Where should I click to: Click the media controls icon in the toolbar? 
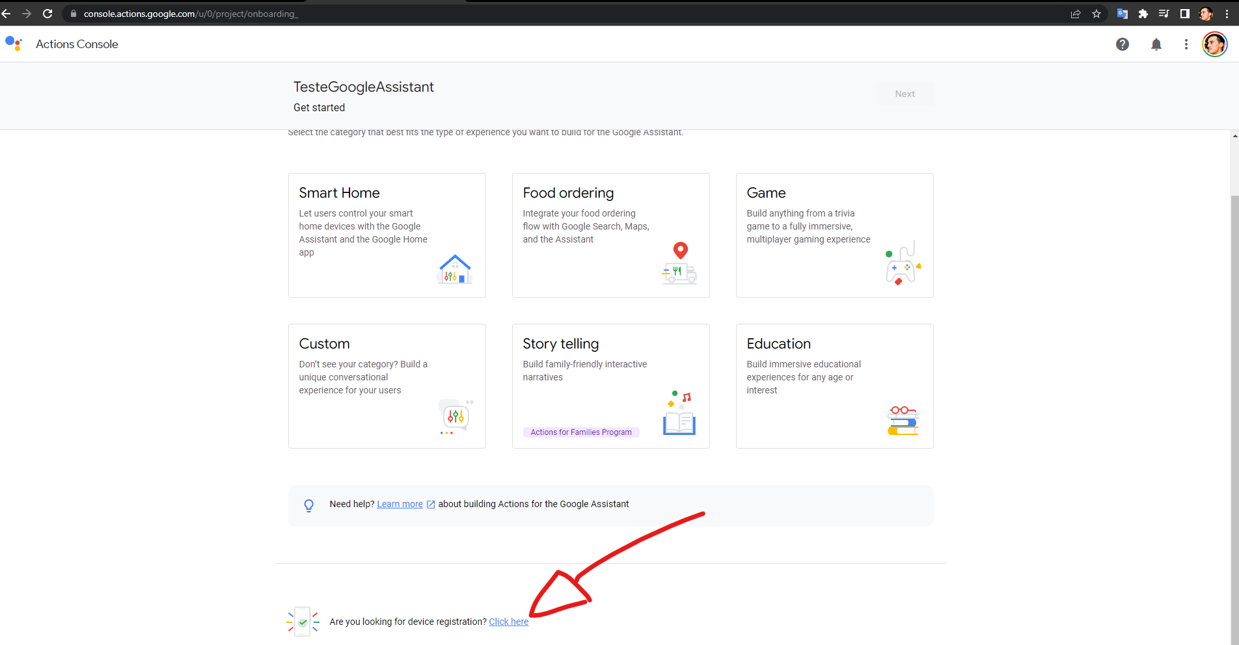pos(1164,13)
